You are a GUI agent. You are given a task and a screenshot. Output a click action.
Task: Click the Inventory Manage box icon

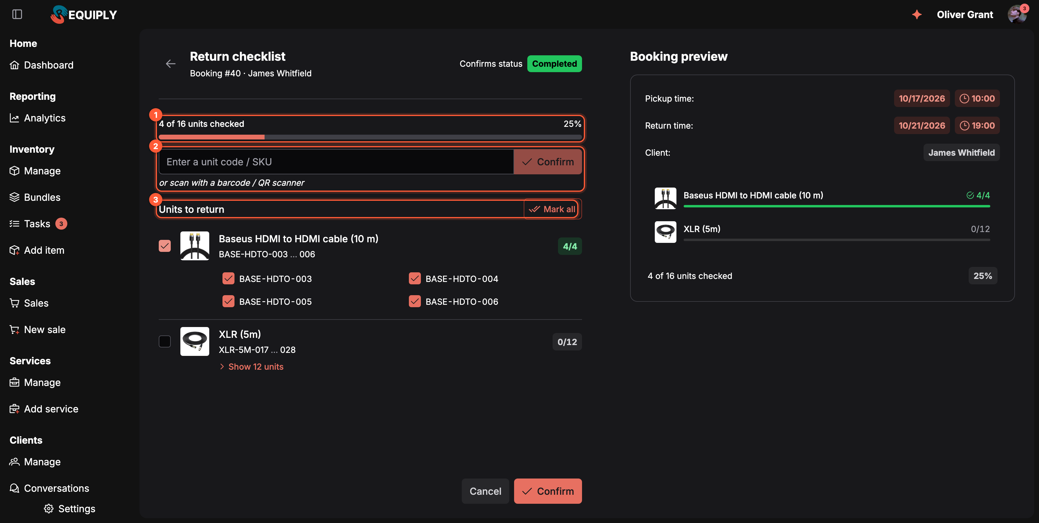[14, 170]
